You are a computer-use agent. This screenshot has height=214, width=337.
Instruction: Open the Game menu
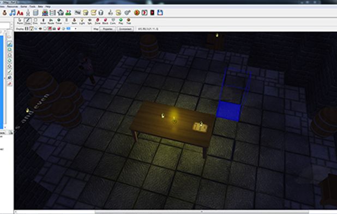(23, 7)
